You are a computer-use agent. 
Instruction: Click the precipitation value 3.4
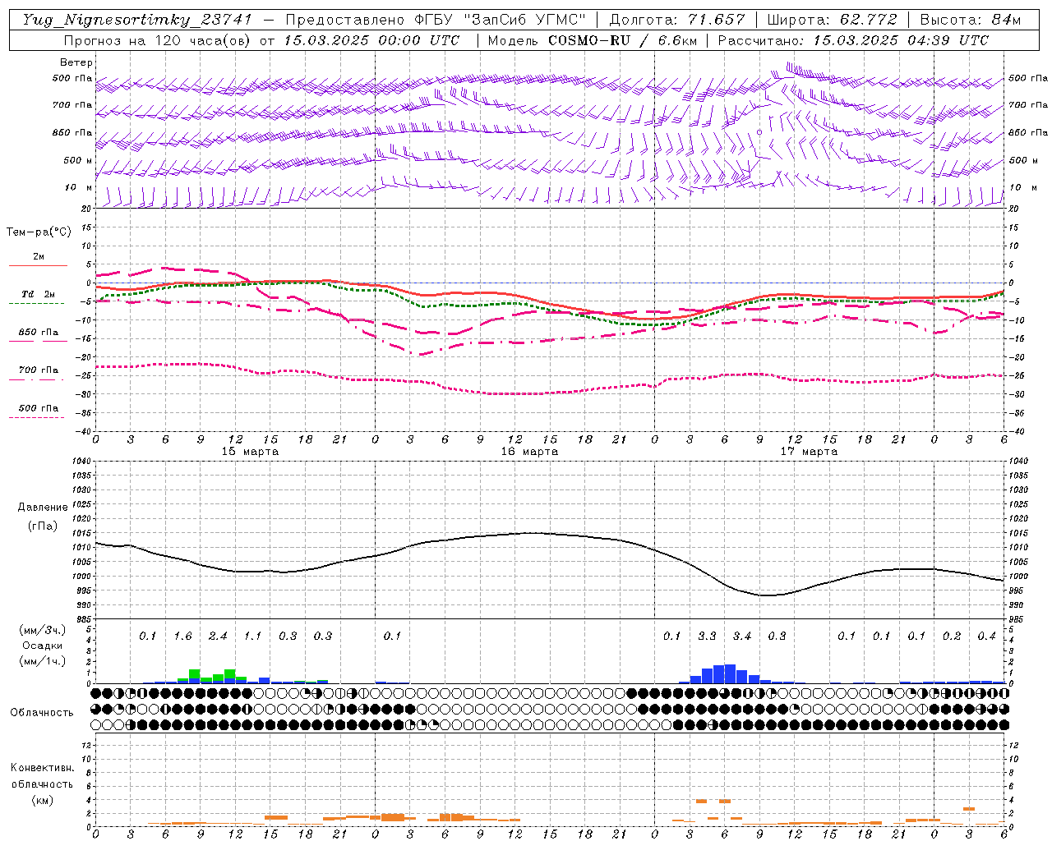[742, 636]
